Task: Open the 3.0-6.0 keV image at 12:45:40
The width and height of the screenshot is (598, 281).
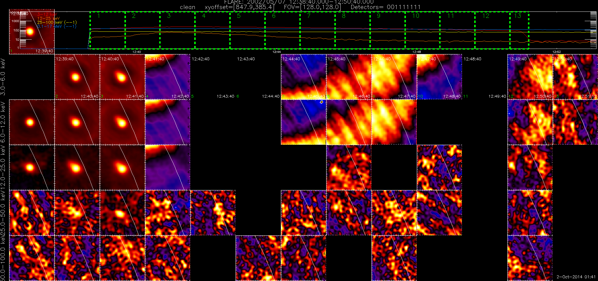Action: [349, 77]
